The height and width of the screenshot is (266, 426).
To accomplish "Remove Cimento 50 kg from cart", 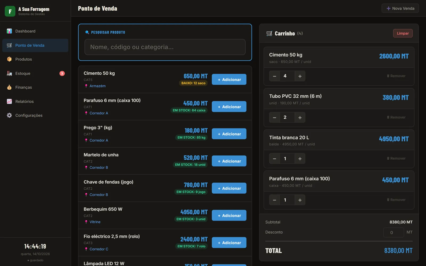I will click(x=396, y=76).
